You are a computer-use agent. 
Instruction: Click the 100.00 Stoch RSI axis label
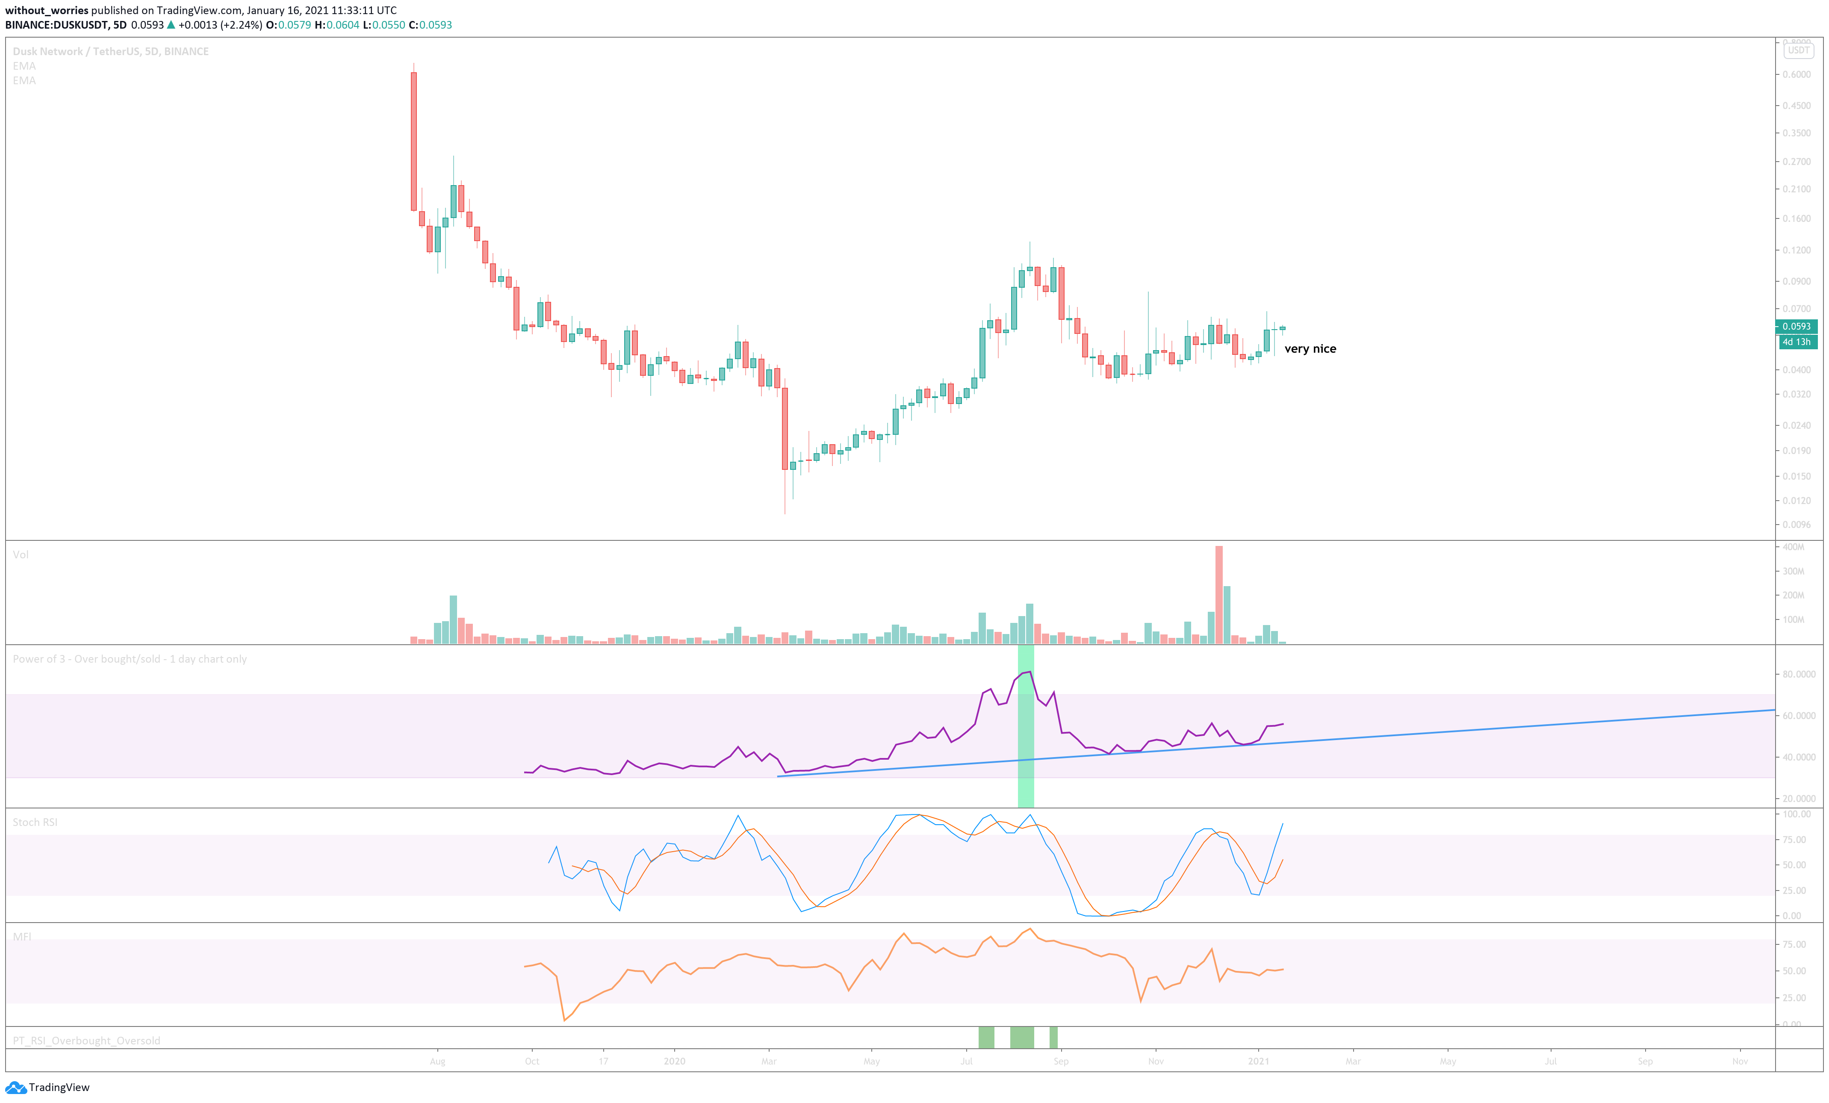pos(1797,814)
